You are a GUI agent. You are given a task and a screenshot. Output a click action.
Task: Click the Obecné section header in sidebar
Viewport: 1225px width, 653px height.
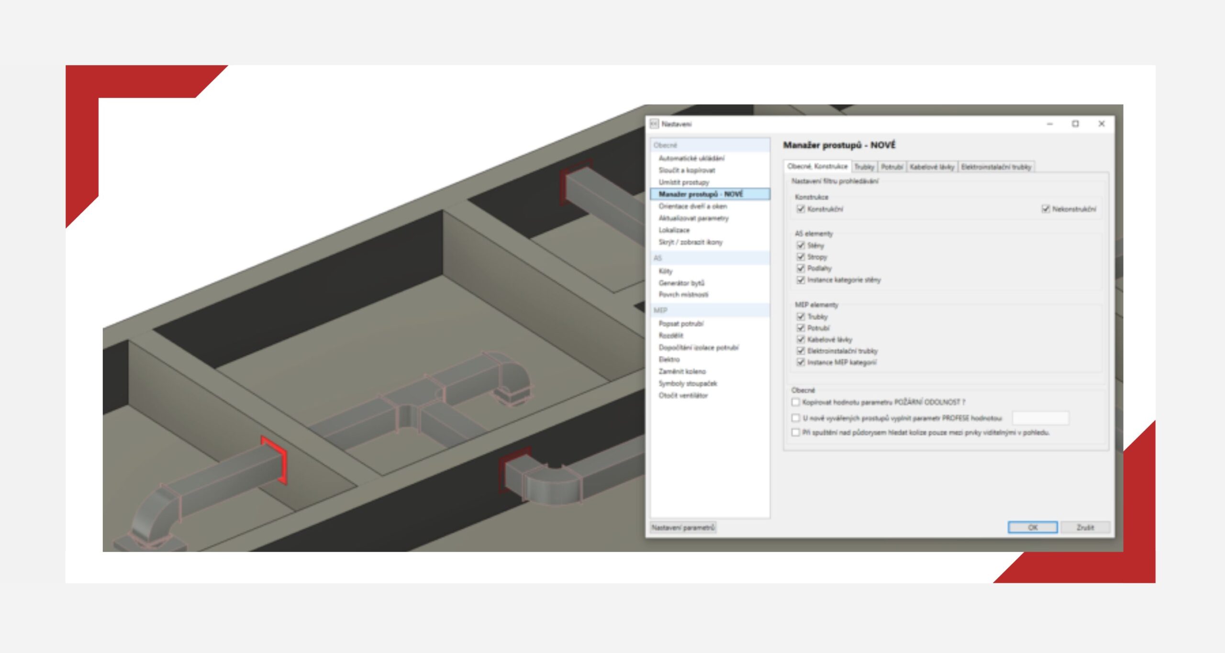(710, 145)
